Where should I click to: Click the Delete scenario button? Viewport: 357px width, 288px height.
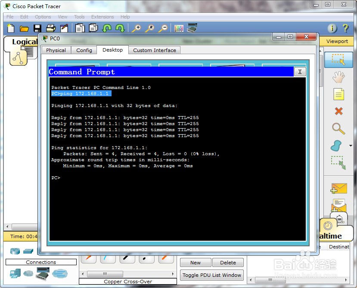point(228,263)
